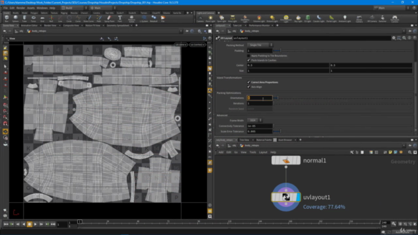Select the Font shelf tool

(120, 19)
